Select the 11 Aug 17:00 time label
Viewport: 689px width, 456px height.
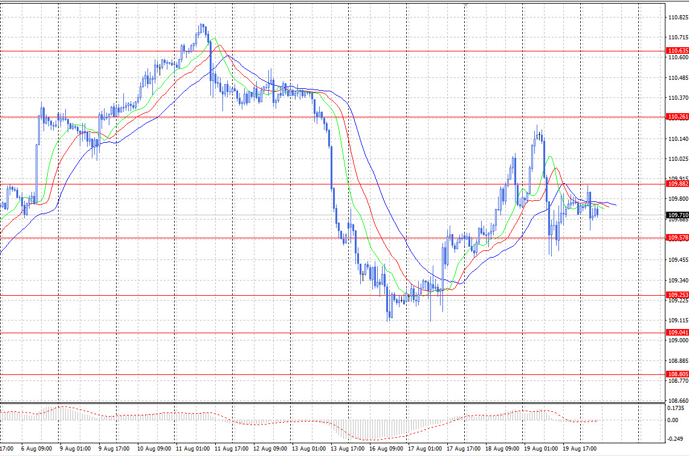[x=231, y=449]
